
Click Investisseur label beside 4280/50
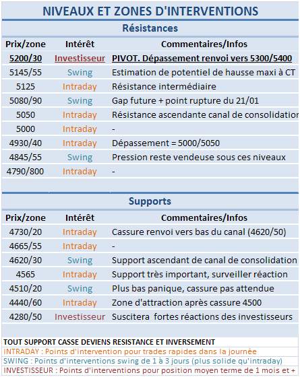point(80,317)
